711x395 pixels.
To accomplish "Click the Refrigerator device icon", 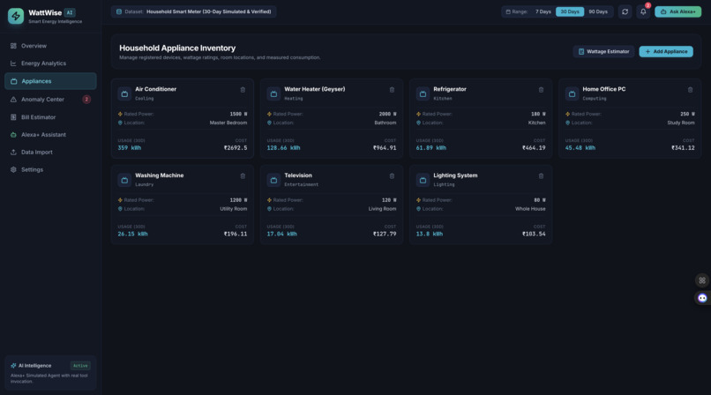I will point(423,93).
